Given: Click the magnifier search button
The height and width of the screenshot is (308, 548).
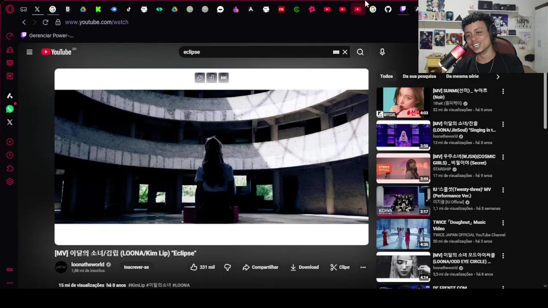Looking at the screenshot, I should coord(360,52).
